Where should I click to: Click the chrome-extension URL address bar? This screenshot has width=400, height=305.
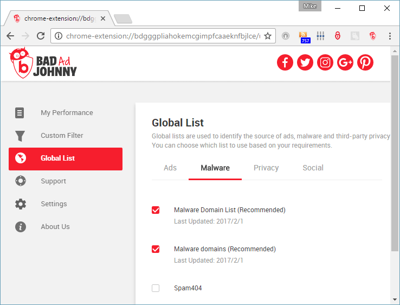tap(163, 36)
